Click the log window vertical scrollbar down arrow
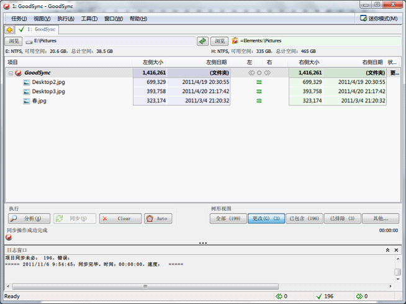The width and height of the screenshot is (406, 304). coord(398,279)
